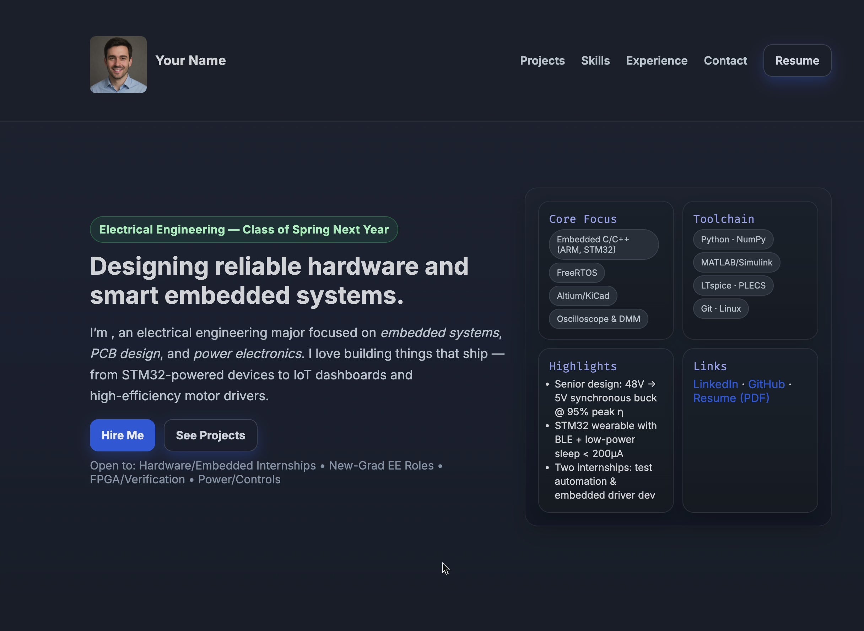Viewport: 864px width, 631px height.
Task: Go to the Contact section
Action: 725,60
